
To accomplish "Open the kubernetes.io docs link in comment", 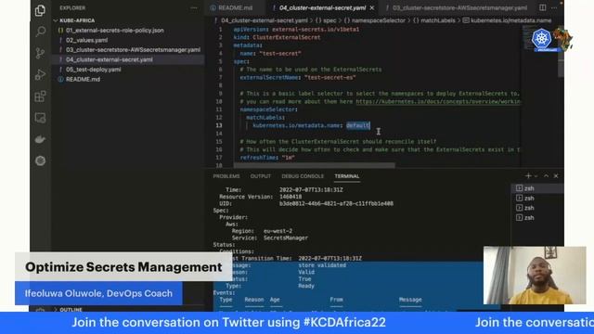I will (438, 101).
